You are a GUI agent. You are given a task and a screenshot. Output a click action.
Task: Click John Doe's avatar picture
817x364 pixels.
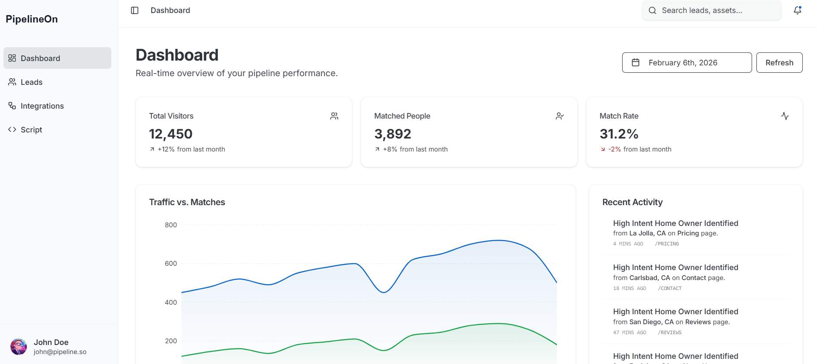pyautogui.click(x=19, y=347)
